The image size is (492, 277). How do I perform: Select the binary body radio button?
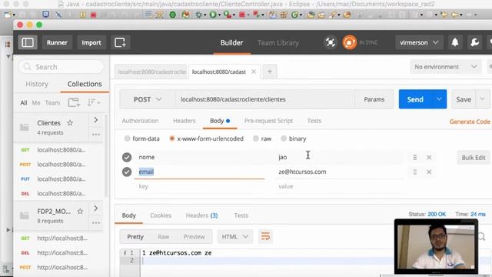(x=284, y=138)
